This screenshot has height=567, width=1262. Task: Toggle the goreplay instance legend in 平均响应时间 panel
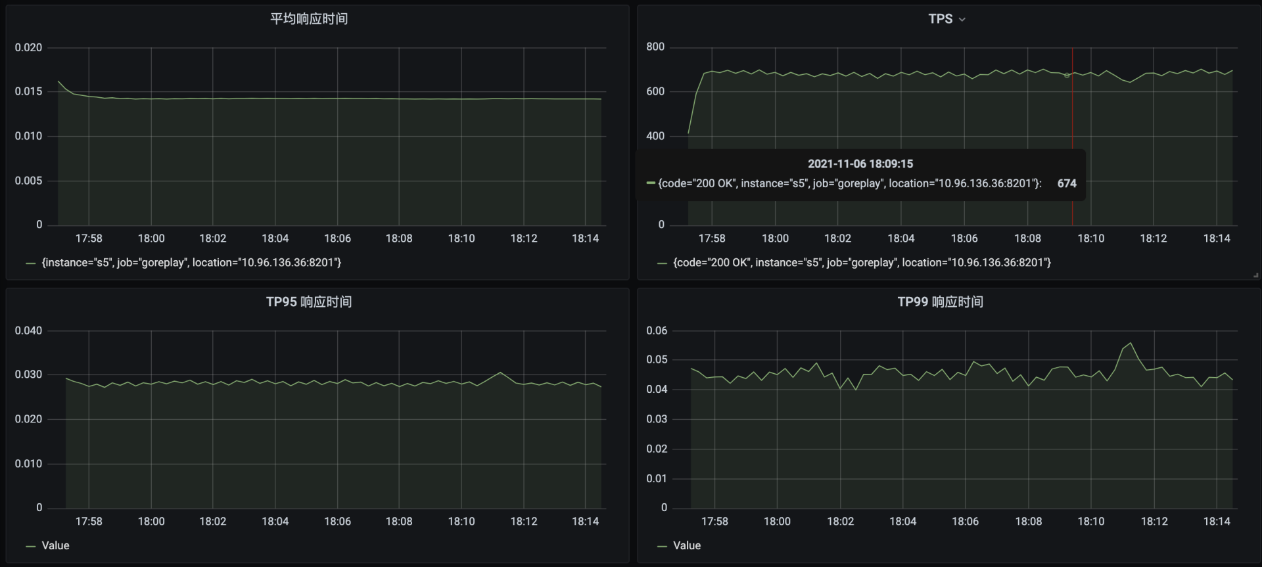tap(191, 263)
